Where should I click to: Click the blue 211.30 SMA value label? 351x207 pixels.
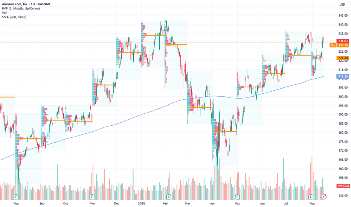click(x=343, y=76)
